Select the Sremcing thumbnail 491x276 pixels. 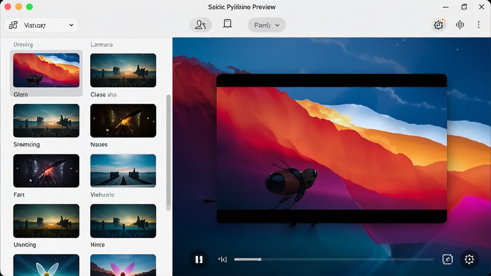pyautogui.click(x=47, y=120)
